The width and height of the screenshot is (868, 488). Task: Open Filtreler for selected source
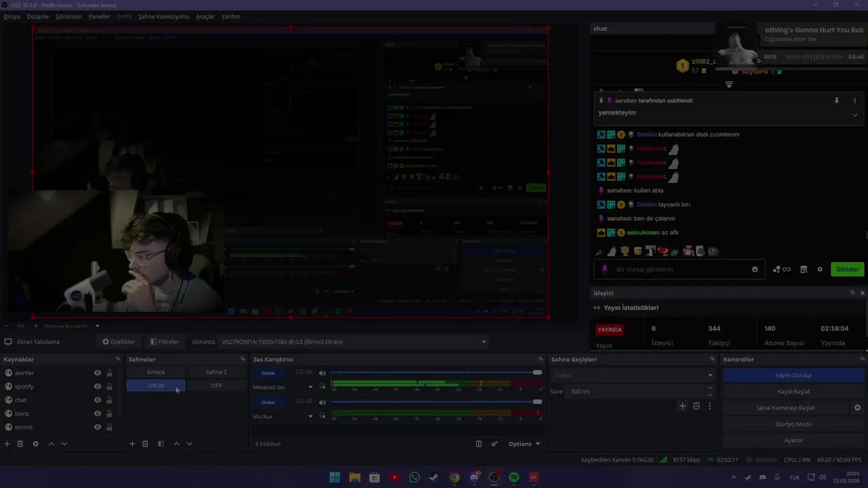click(165, 342)
